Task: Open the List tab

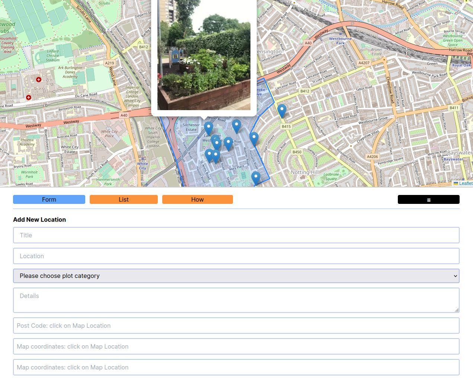Action: pos(124,199)
